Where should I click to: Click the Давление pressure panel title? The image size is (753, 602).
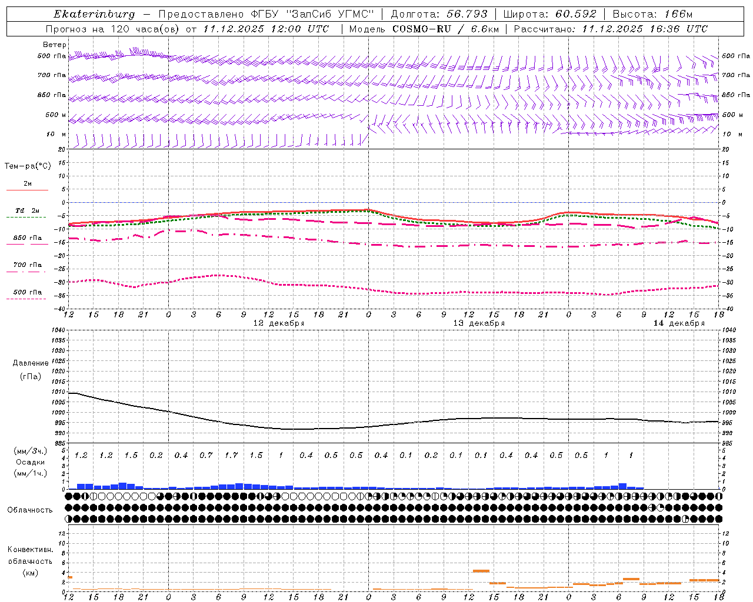click(x=31, y=363)
